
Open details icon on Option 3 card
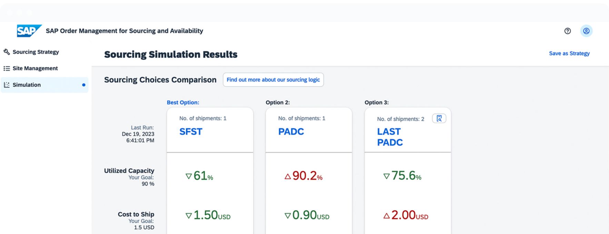tap(439, 118)
